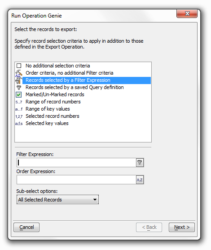Image resolution: width=211 pixels, height=250 pixels.
Task: Focus the Filter Expression text field
Action: [76, 162]
